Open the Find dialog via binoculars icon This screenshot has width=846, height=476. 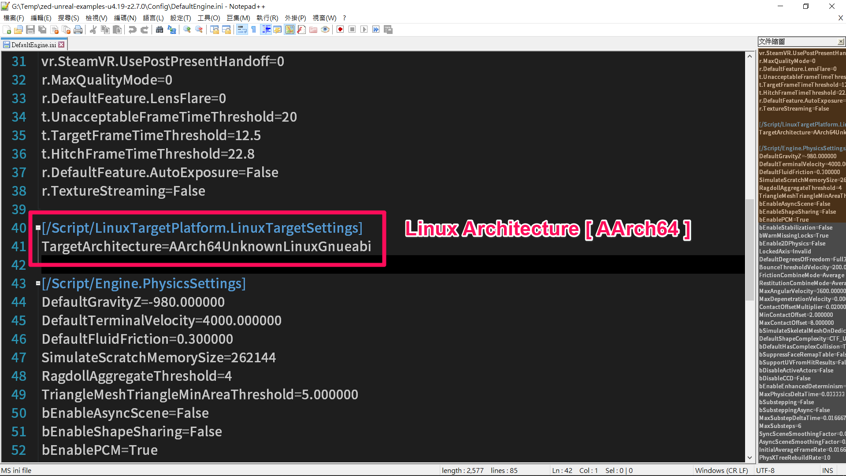pos(160,30)
